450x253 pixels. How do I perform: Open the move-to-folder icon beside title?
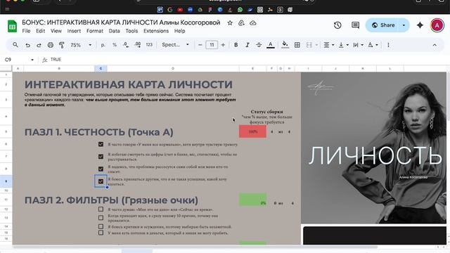click(241, 23)
